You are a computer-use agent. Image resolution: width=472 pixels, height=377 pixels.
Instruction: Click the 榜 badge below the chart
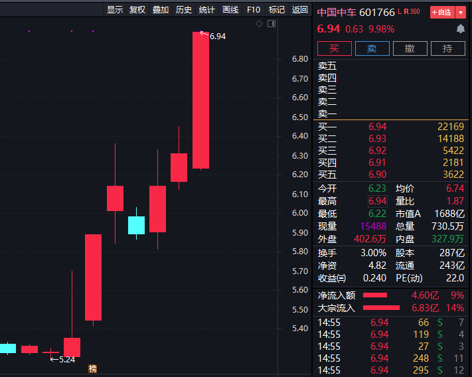93,368
